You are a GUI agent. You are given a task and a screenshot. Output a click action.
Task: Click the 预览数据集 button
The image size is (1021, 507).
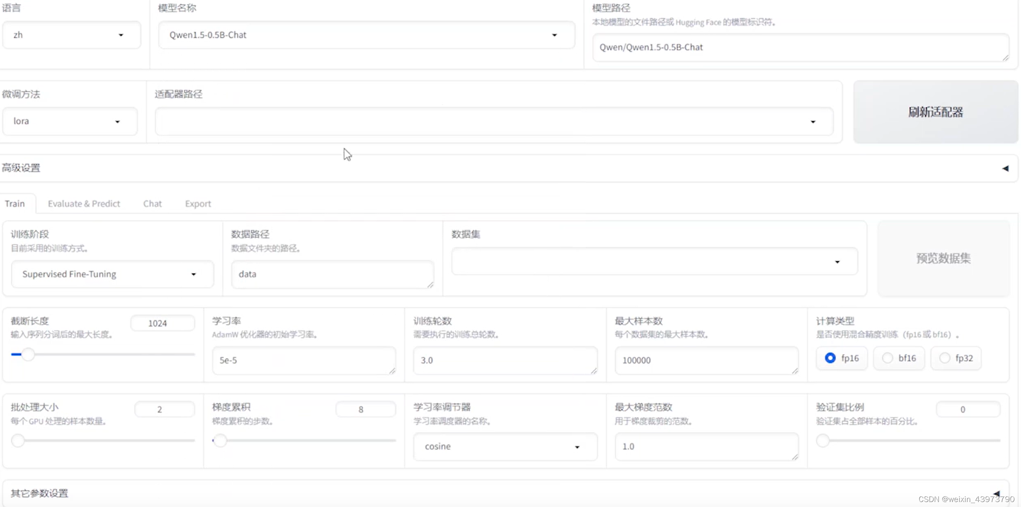(x=943, y=258)
